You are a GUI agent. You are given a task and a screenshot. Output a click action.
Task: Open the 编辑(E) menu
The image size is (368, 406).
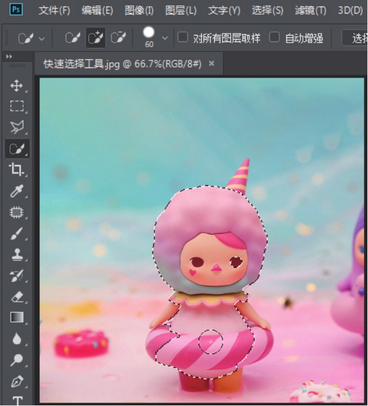[x=97, y=11]
